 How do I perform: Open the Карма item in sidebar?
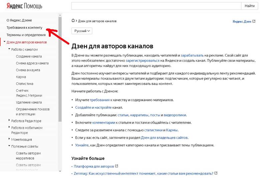click(x=21, y=77)
